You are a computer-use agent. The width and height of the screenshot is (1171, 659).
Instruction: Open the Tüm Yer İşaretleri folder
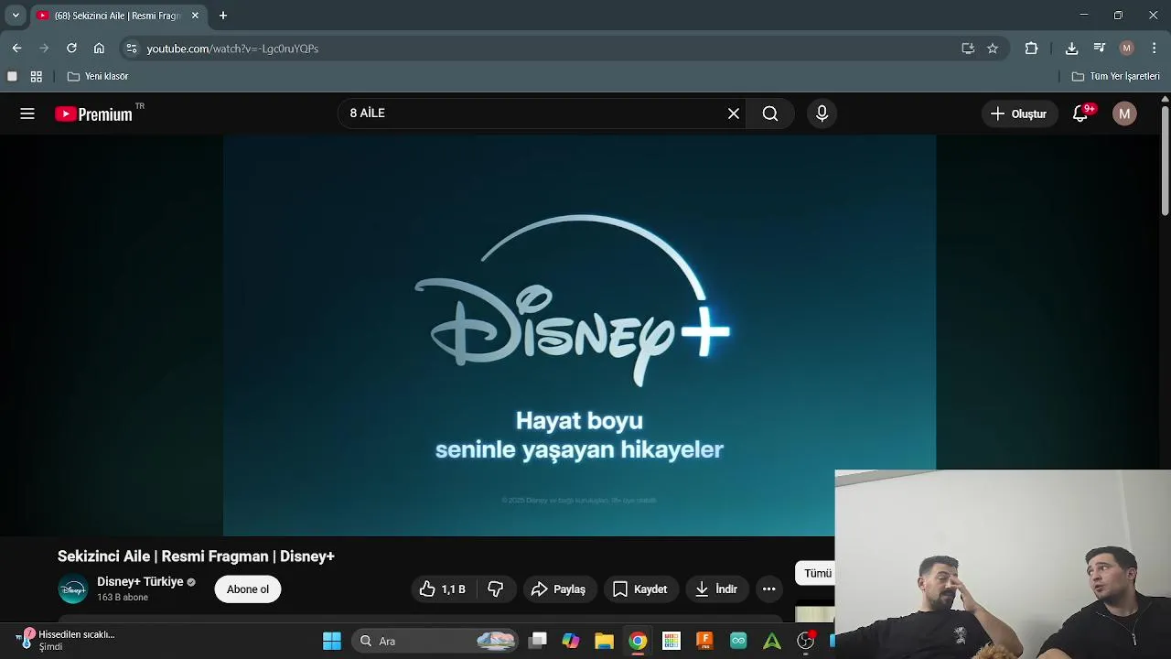pyautogui.click(x=1116, y=76)
